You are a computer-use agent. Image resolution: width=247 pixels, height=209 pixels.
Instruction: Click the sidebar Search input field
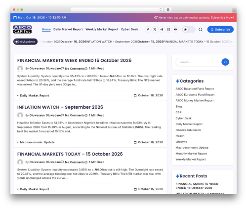[x=199, y=62]
